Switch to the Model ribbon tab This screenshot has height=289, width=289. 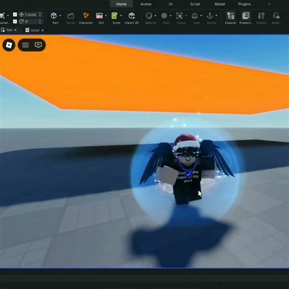coord(220,4)
